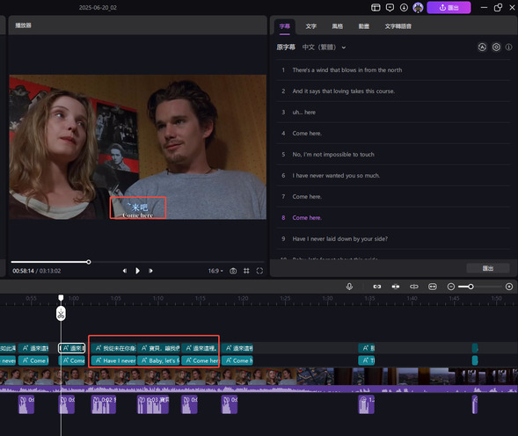Image resolution: width=518 pixels, height=436 pixels.
Task: Click the purple 匯出 export button
Action: pyautogui.click(x=449, y=8)
